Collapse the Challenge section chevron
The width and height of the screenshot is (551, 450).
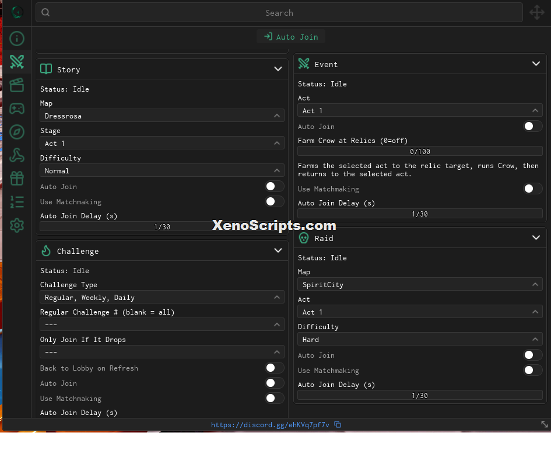[x=278, y=250]
